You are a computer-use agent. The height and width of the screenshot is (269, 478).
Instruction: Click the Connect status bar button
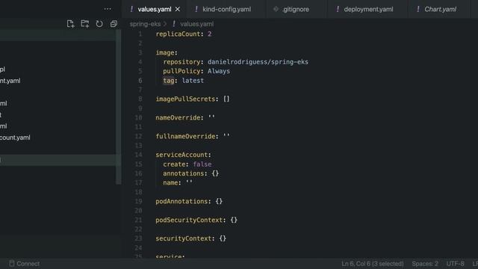tap(25, 264)
